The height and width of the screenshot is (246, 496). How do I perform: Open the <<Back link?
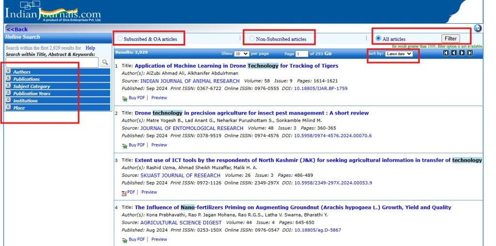(x=17, y=29)
